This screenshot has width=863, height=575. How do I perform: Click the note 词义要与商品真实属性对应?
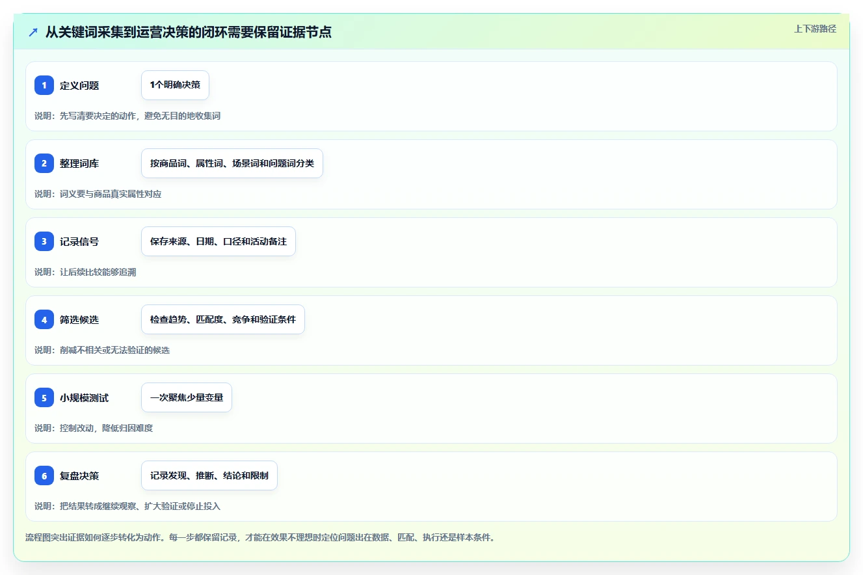[x=98, y=194]
